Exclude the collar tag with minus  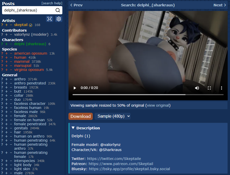click(11, 95)
